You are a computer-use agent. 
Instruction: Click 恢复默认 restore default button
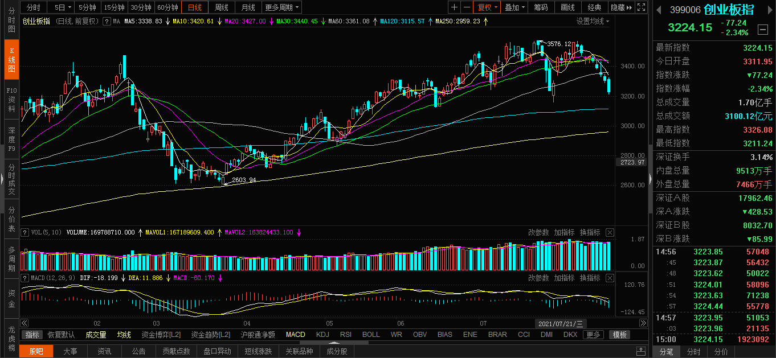(x=61, y=335)
